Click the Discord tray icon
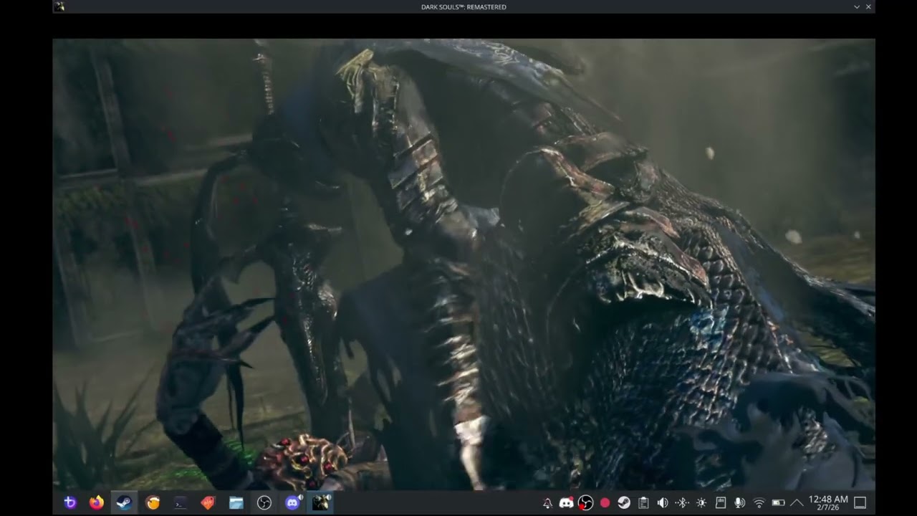Screen dimensions: 917x516 click(566, 503)
